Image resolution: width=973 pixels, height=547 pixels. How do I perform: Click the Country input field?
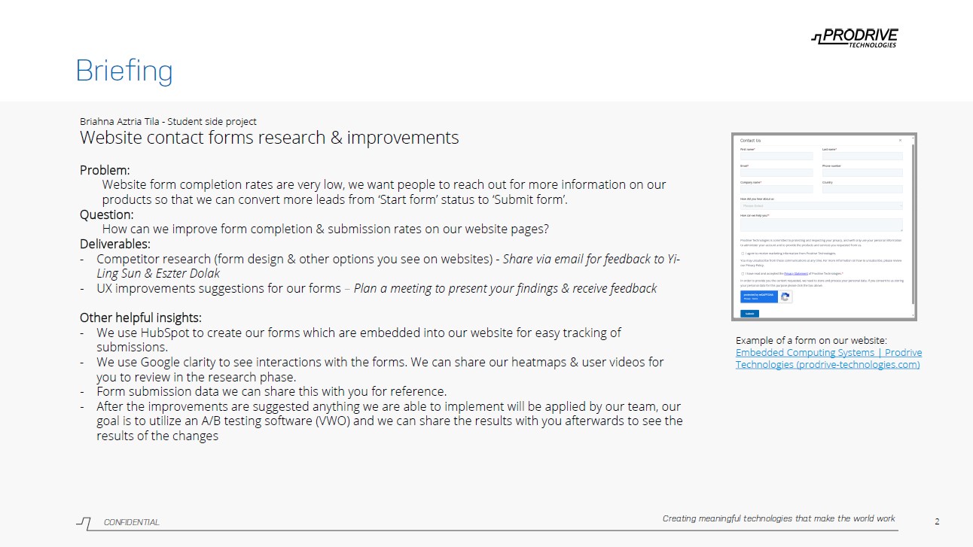click(862, 190)
